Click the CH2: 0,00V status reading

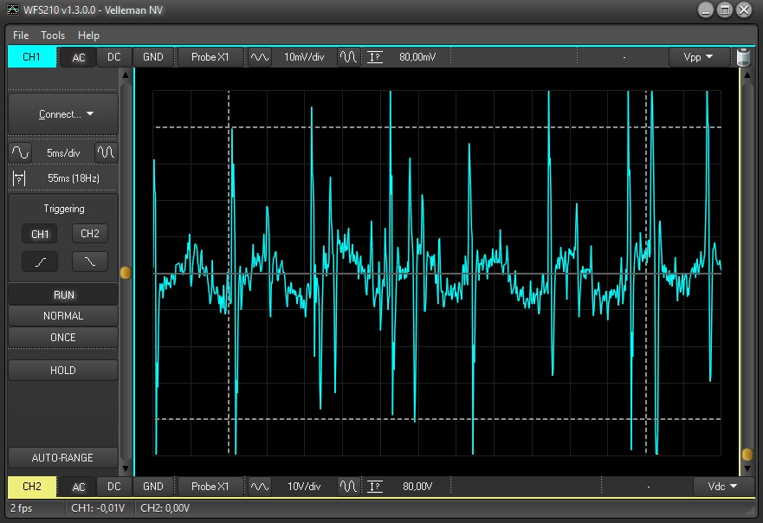(165, 508)
